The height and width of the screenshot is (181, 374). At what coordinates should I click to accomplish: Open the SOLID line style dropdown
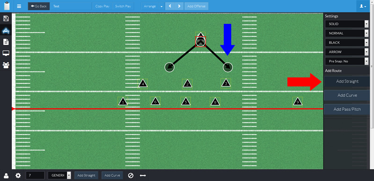pyautogui.click(x=347, y=24)
